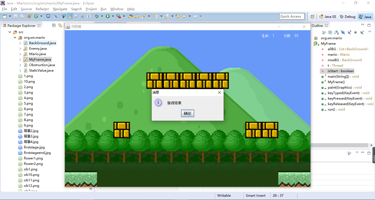Viewport: 375px width, 200px height.
Task: Toggle Hide Static Members in Outline
Action: pyautogui.click(x=349, y=32)
